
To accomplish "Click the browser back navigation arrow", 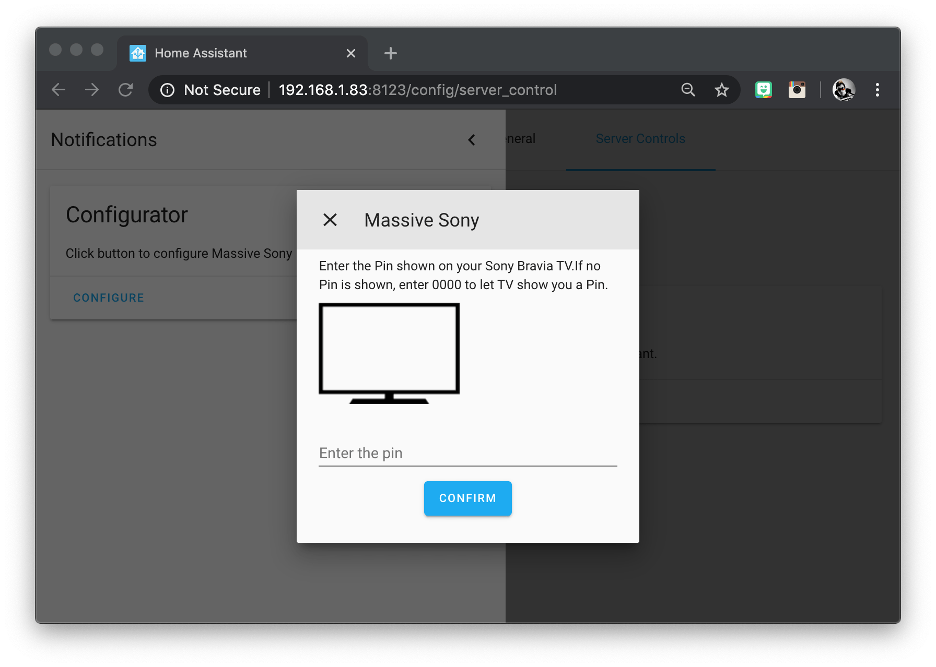I will (x=58, y=90).
